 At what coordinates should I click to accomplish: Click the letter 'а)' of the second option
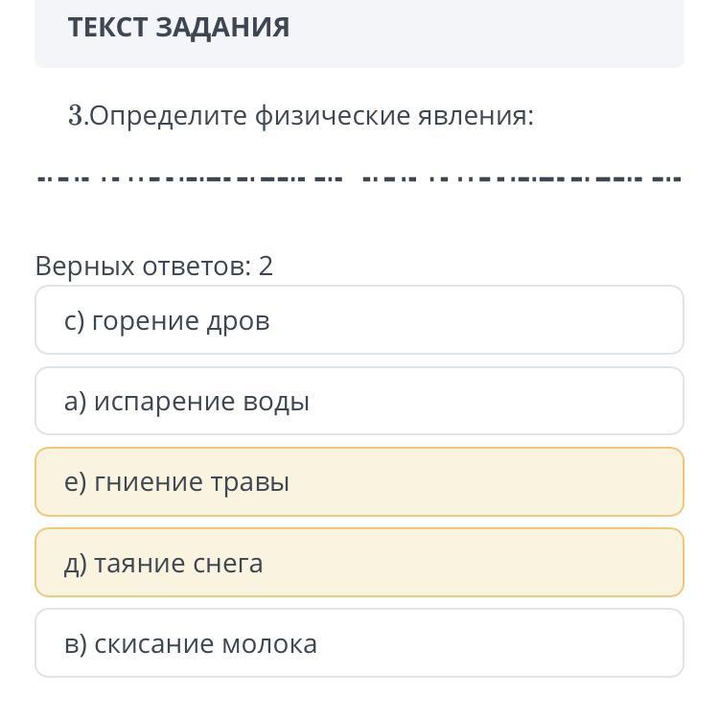click(x=75, y=402)
